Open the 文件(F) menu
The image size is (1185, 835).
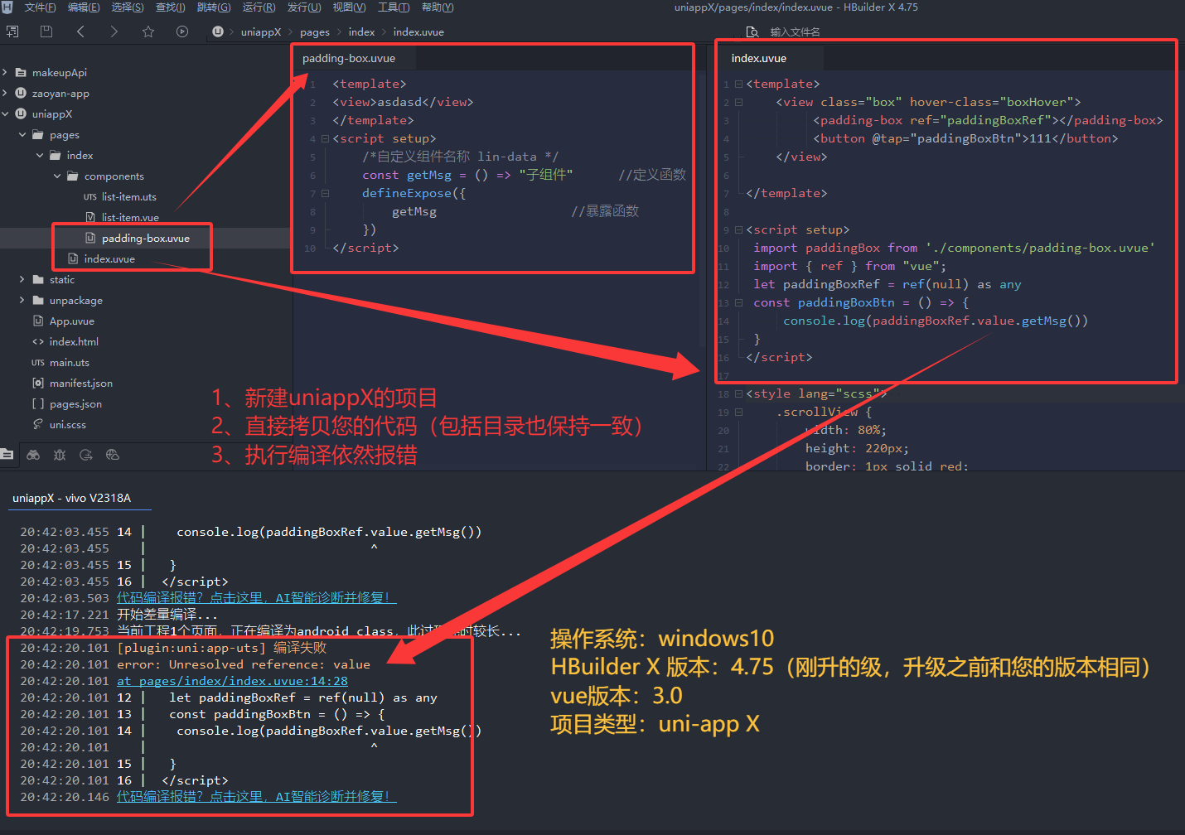(41, 7)
